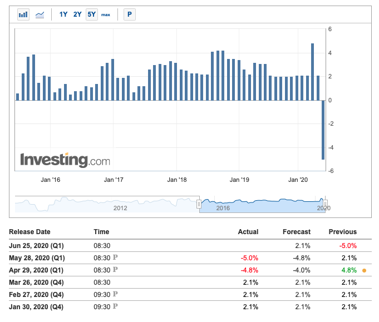
Task: Show the max time range
Action: pos(106,14)
